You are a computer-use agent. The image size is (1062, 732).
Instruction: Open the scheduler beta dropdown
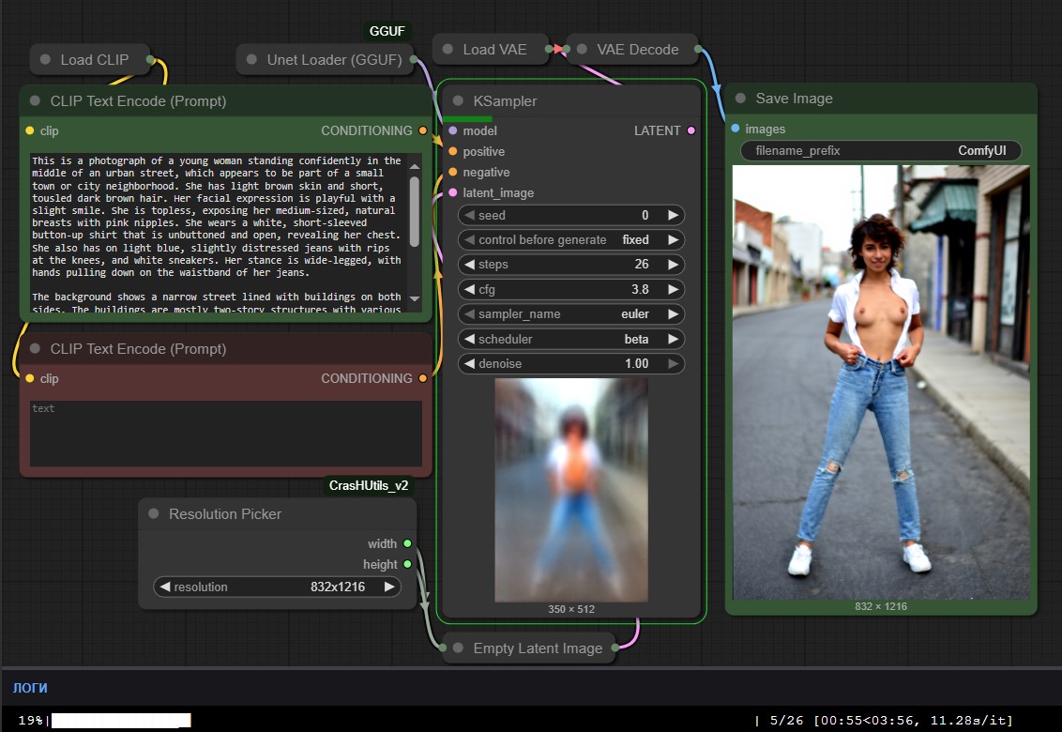571,339
